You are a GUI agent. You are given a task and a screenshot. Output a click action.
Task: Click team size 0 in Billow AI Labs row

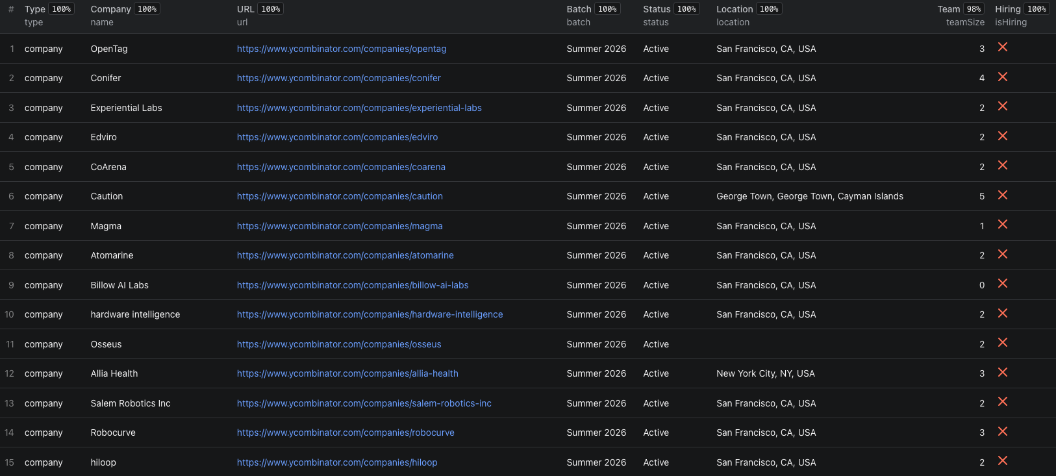click(x=982, y=285)
